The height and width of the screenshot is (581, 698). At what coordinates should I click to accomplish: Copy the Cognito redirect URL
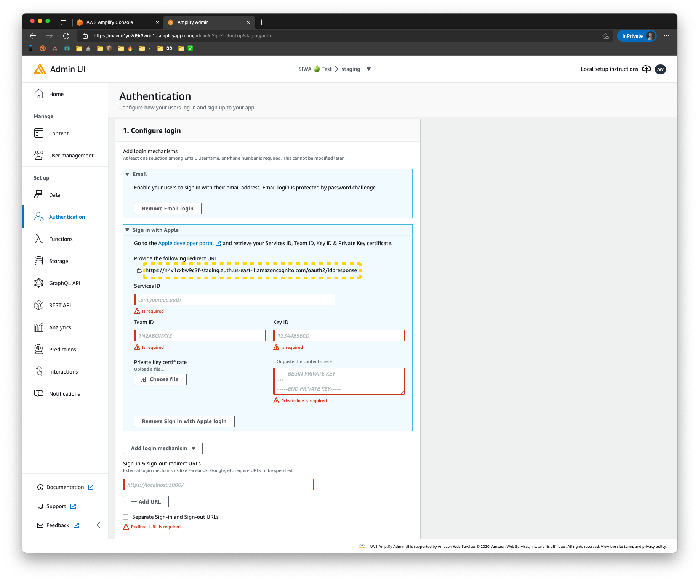(139, 270)
